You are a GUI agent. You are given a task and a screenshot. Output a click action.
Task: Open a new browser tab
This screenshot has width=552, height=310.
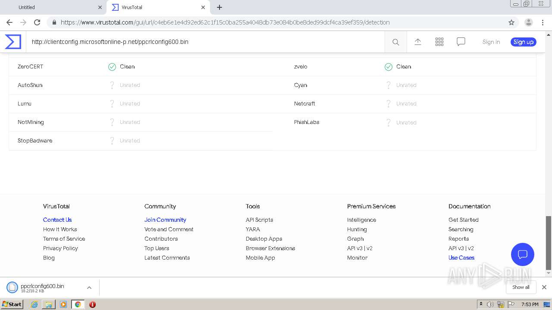(219, 7)
